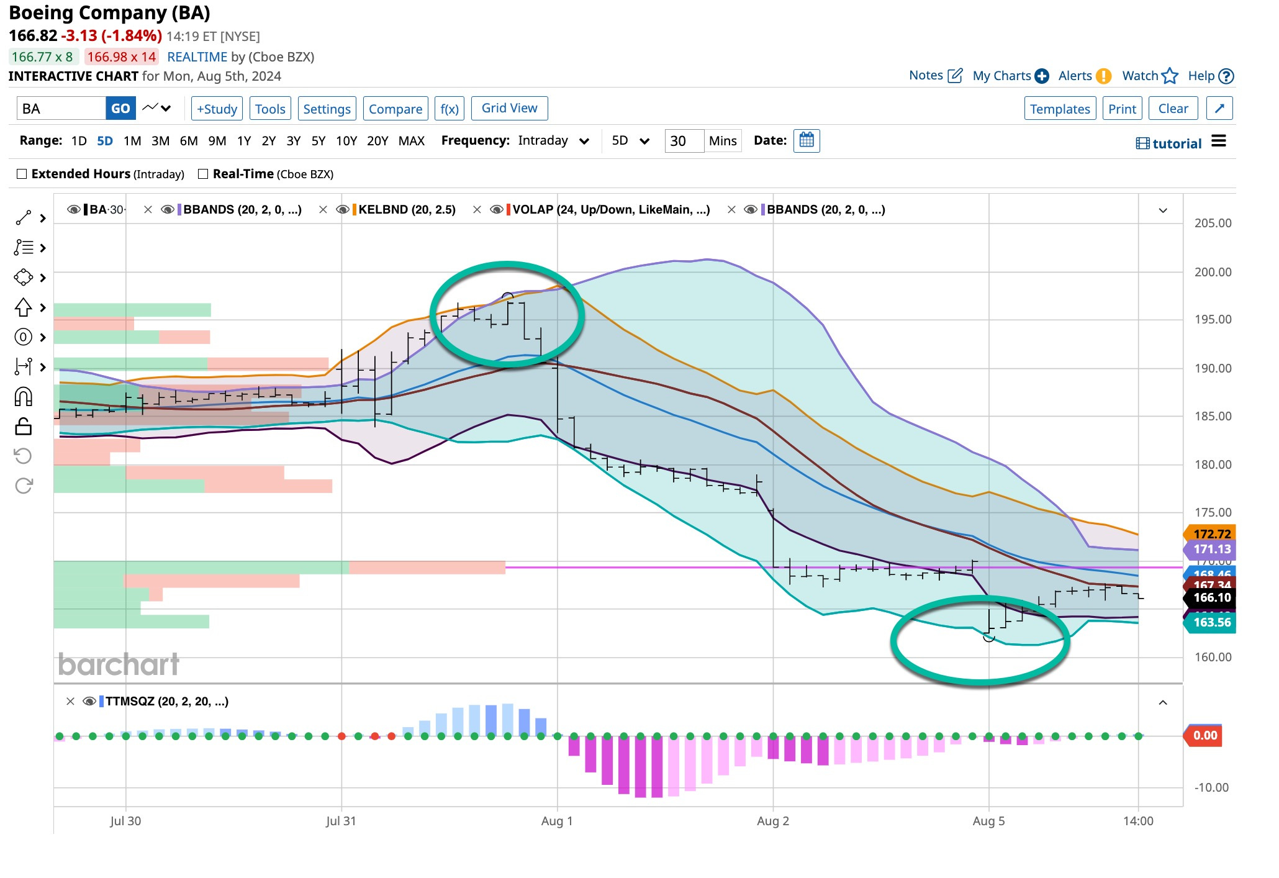1279x878 pixels.
Task: Pop out chart with expand arrow icon
Action: point(1219,109)
